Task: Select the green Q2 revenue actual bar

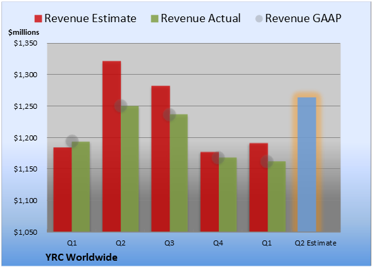Action: click(x=130, y=169)
